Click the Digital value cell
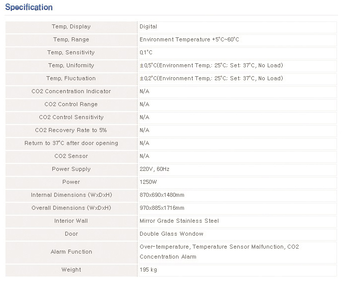The height and width of the screenshot is (284, 344). click(x=149, y=27)
